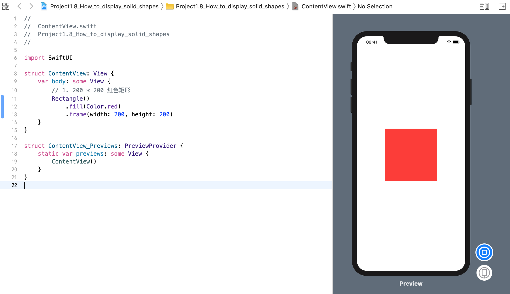510x294 pixels.
Task: Go back with the left chevron
Action: (x=19, y=6)
